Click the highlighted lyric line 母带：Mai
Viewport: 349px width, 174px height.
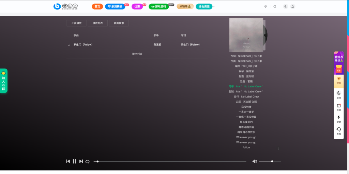point(246,86)
